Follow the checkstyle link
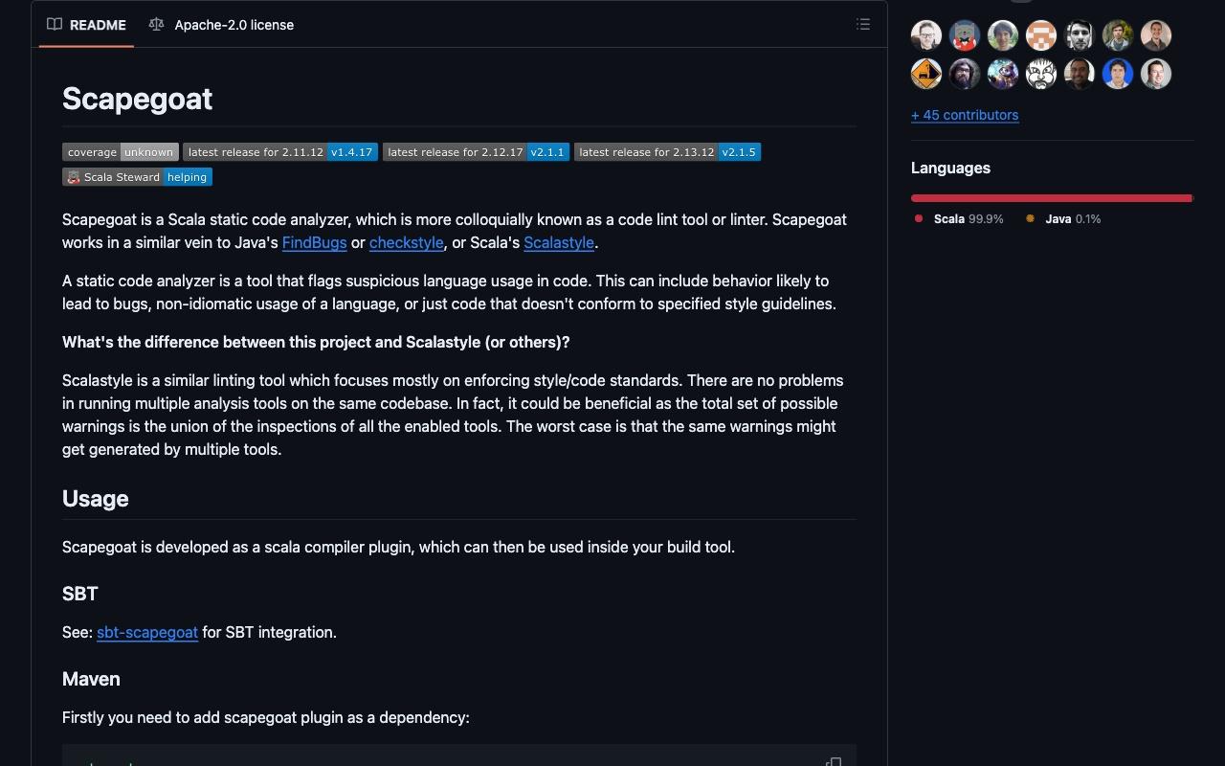 406,243
